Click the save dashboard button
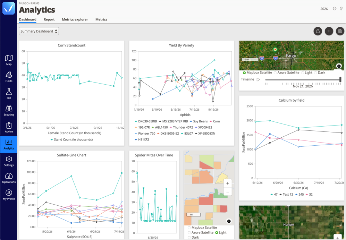Image resolution: width=346 pixels, height=240 pixels. pyautogui.click(x=340, y=31)
